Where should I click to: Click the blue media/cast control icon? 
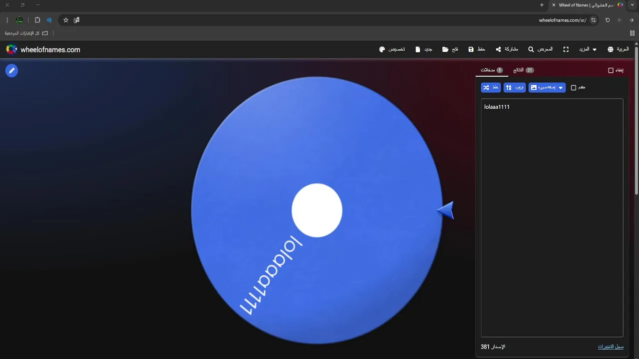pyautogui.click(x=49, y=20)
